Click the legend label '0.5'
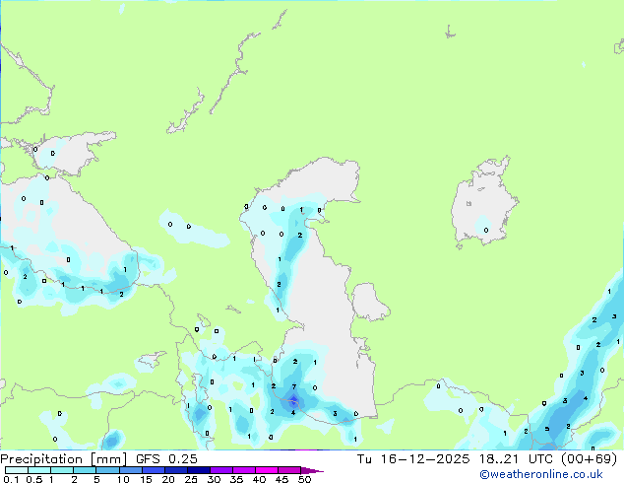The height and width of the screenshot is (483, 624). (x=33, y=479)
